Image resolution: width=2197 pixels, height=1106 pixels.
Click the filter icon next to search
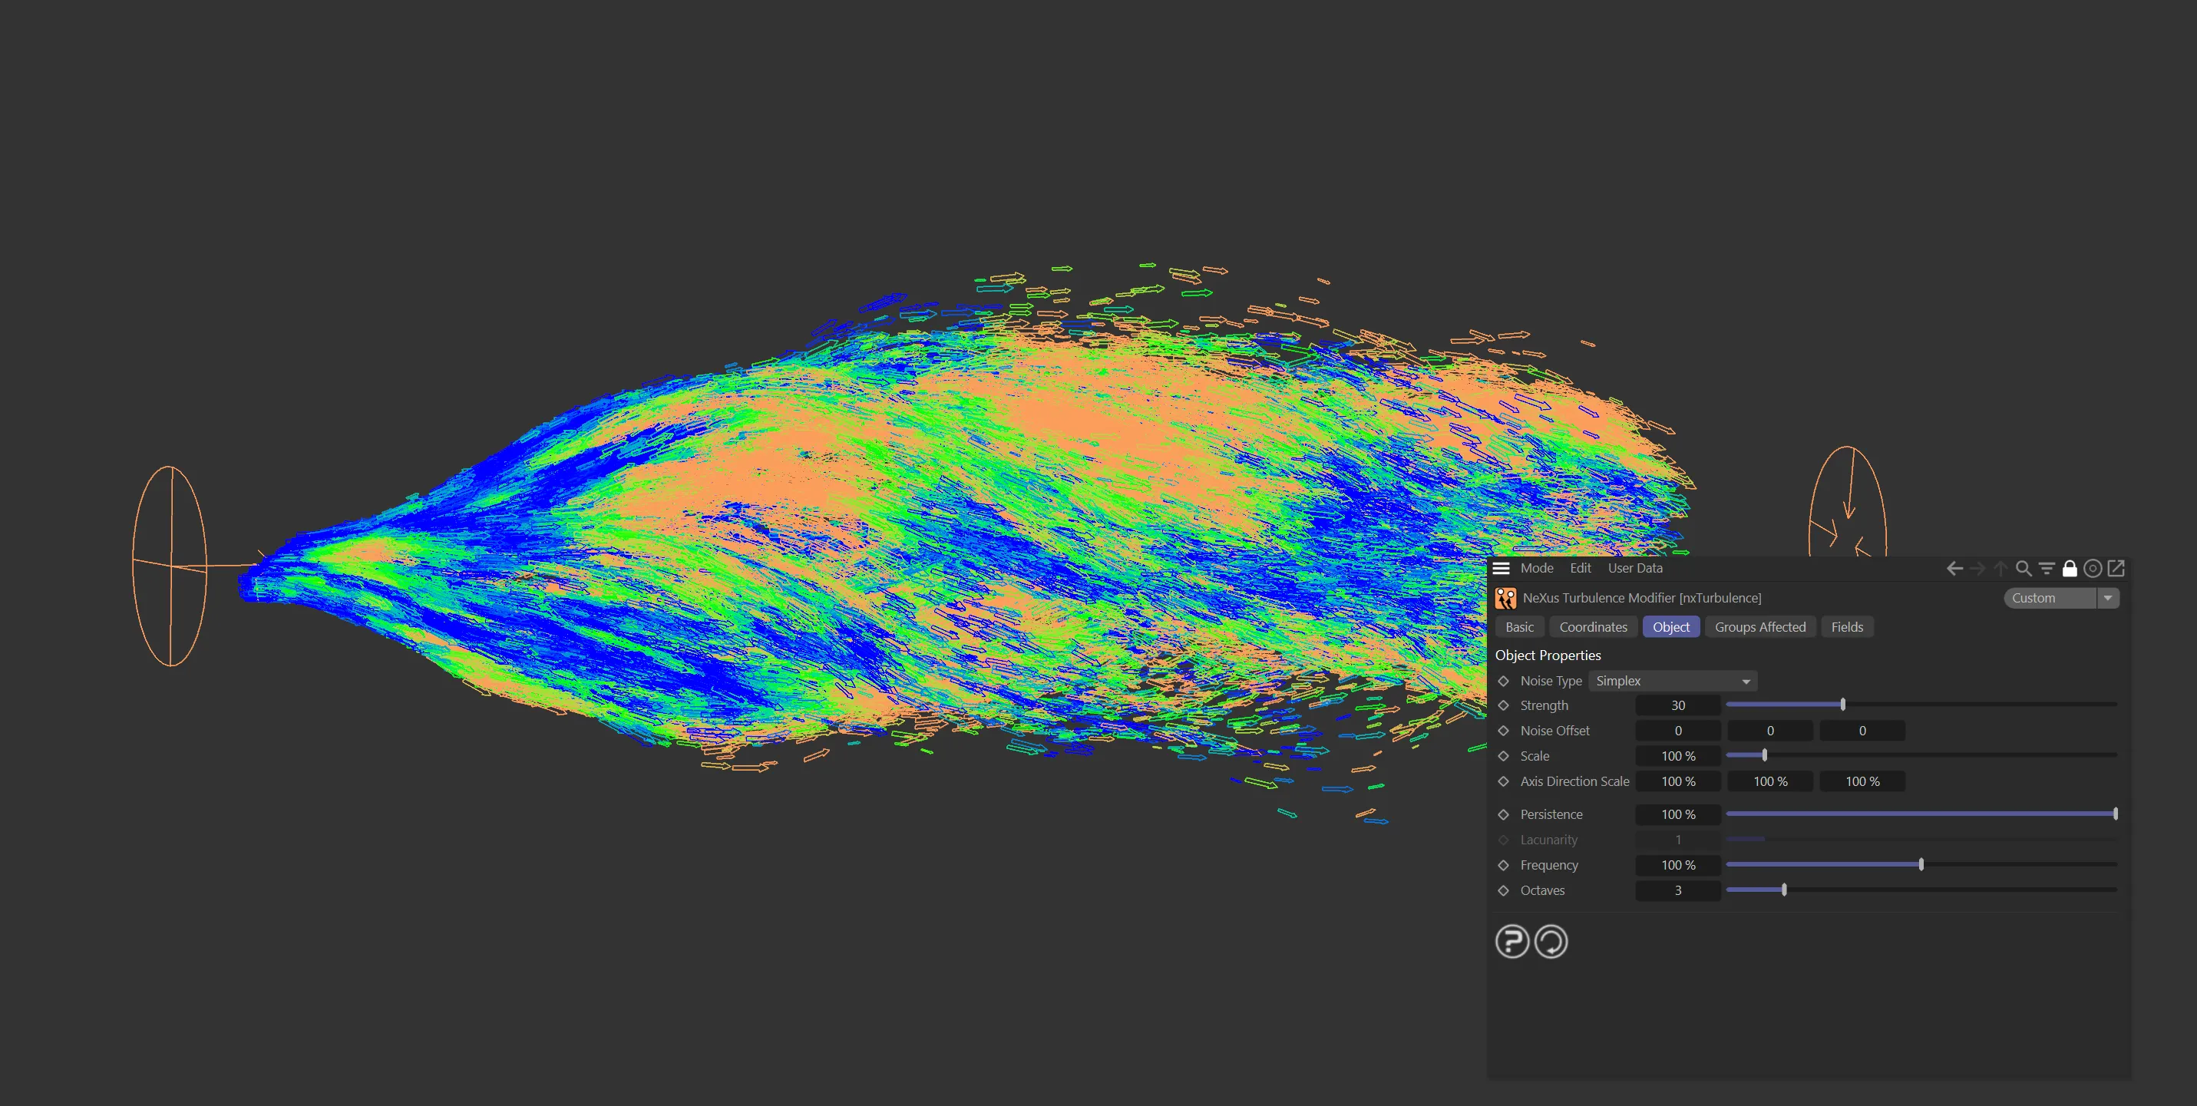click(x=2047, y=569)
